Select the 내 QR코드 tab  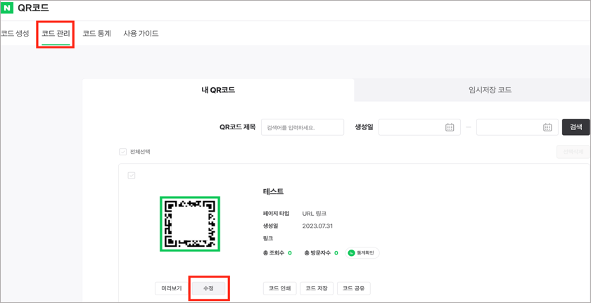coord(218,90)
